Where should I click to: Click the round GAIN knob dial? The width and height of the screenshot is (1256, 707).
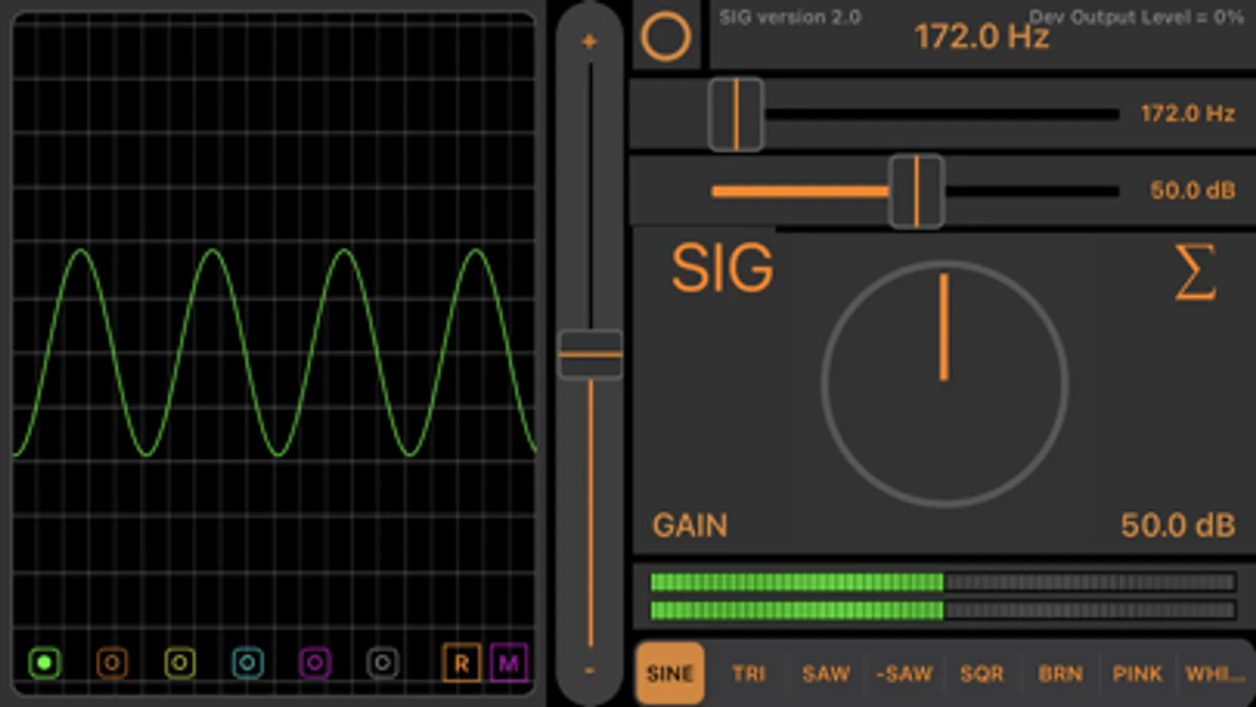[x=944, y=385]
